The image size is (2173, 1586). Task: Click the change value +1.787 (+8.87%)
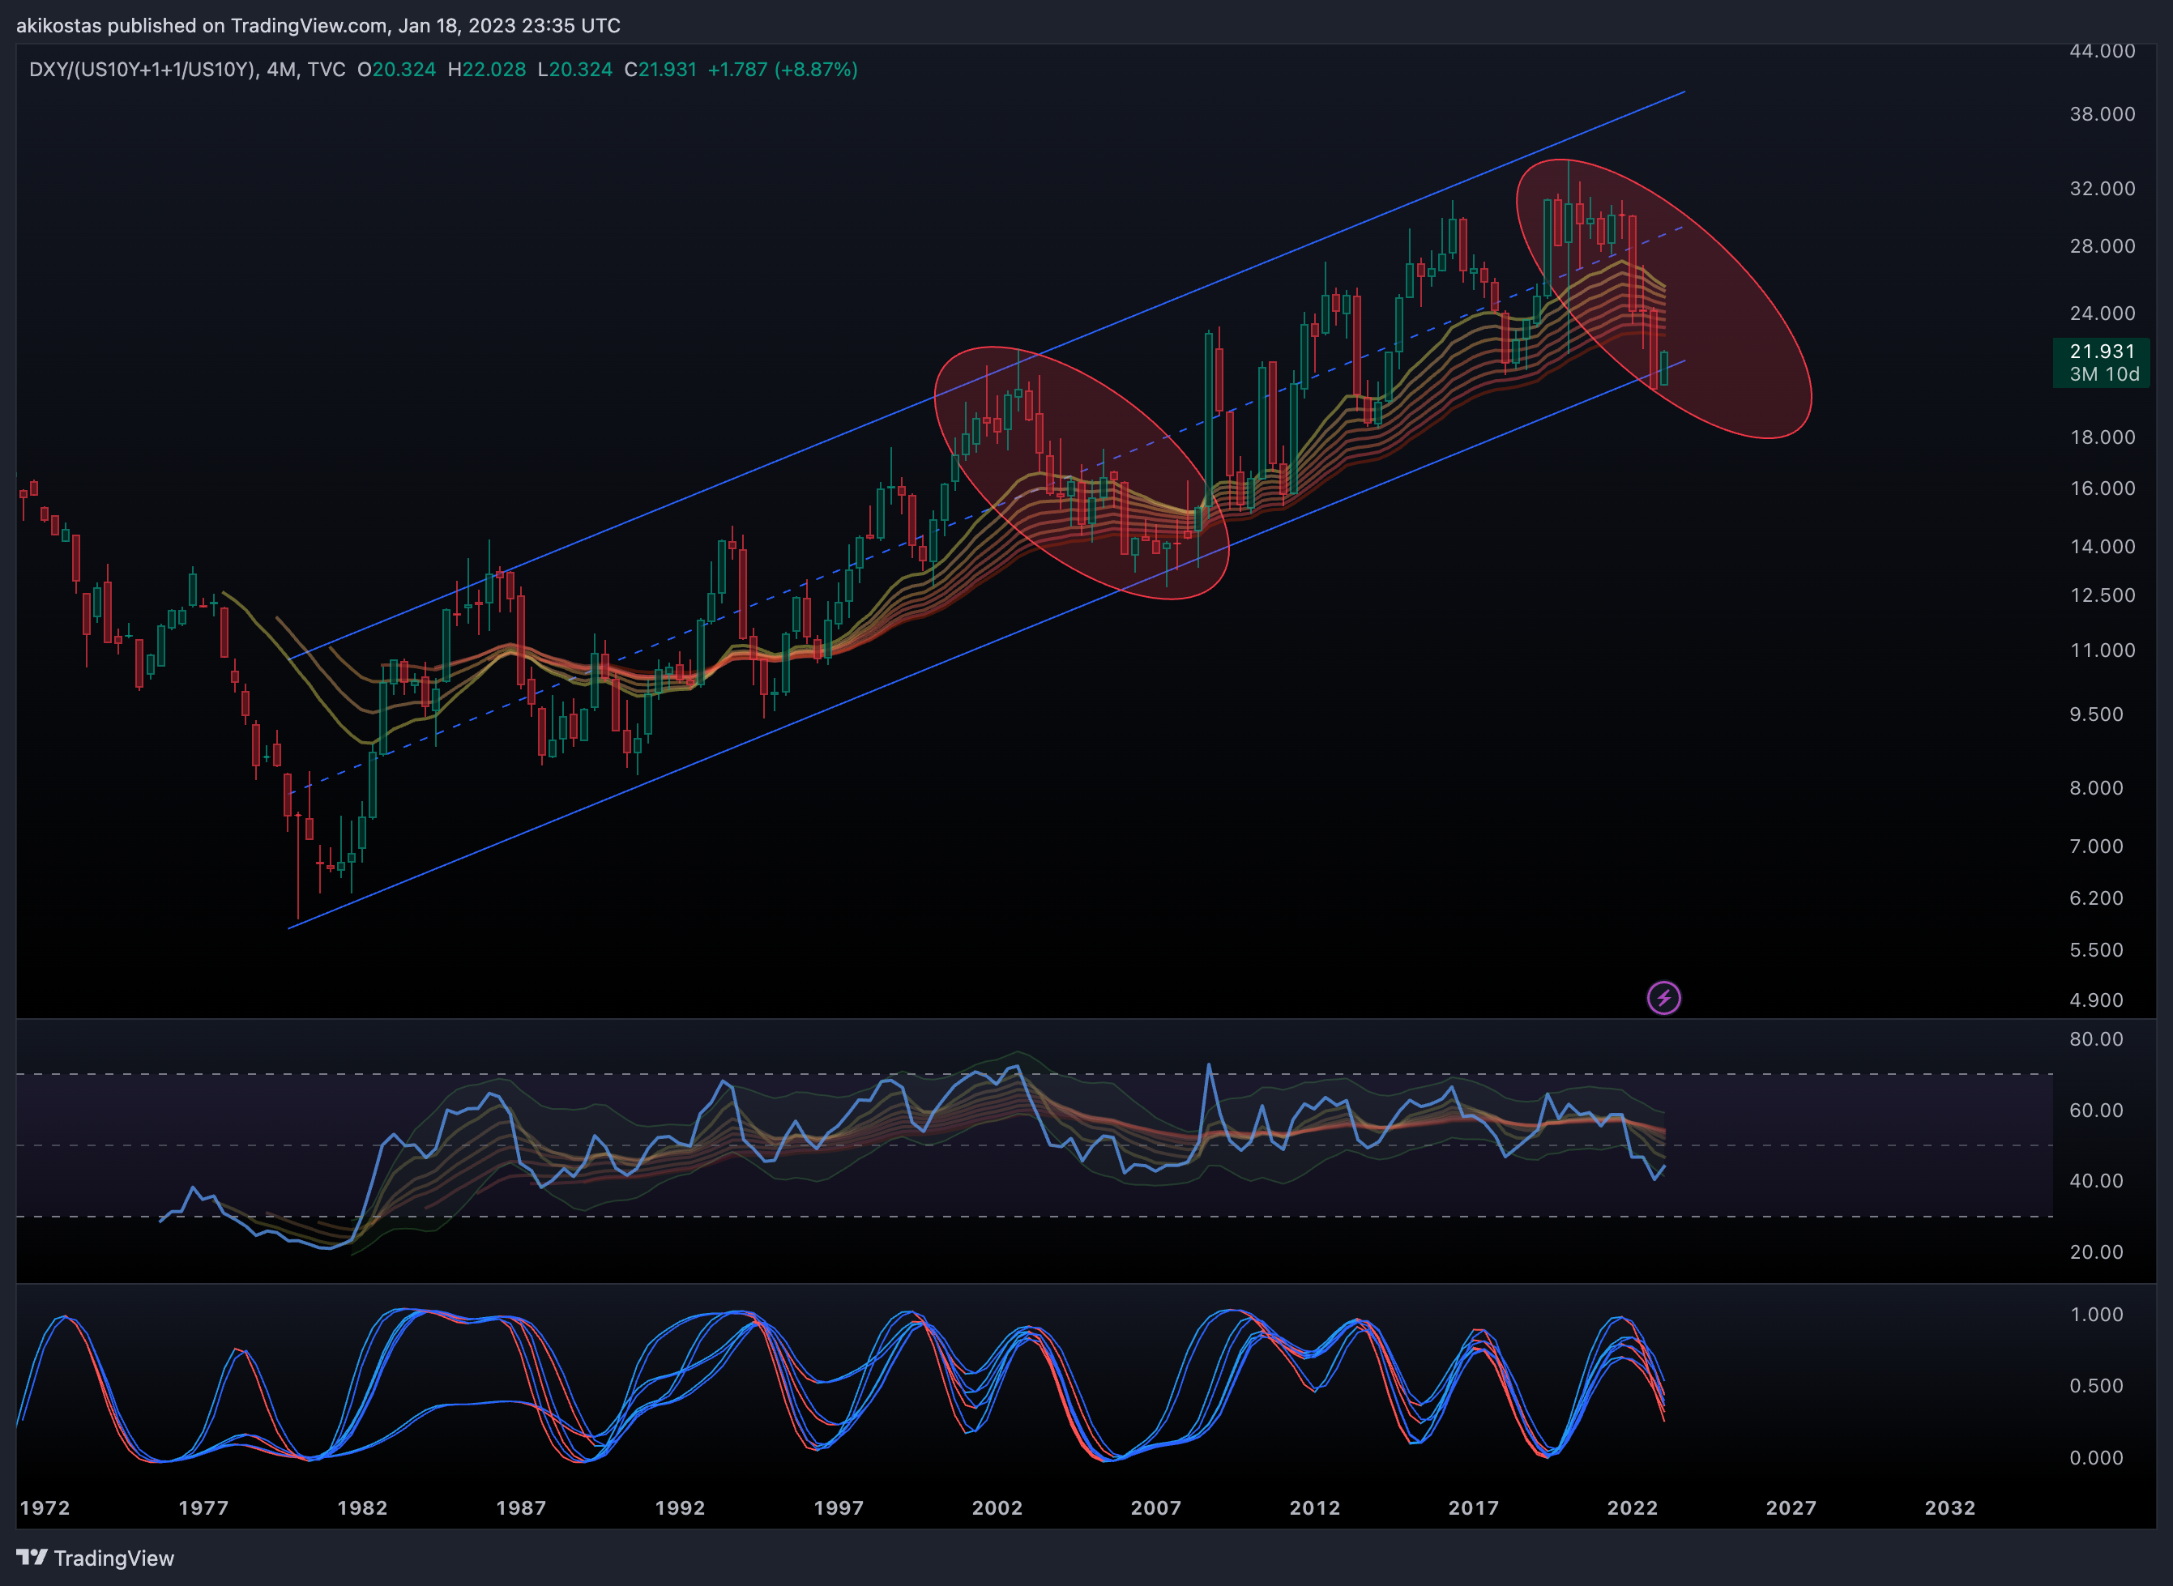coord(783,69)
